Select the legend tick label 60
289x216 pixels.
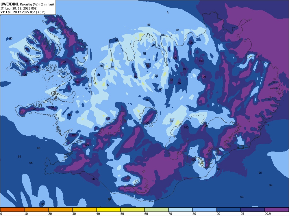(x=146, y=214)
